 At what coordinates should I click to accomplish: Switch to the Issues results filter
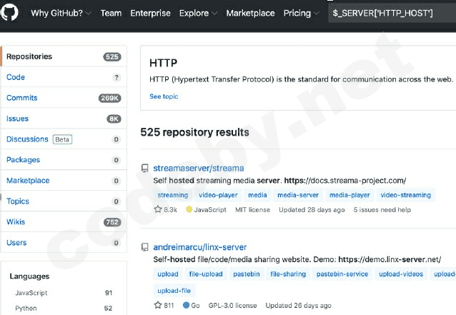(x=18, y=119)
